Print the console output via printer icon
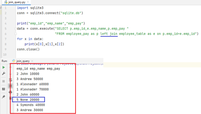The image size is (201, 114). (10, 92)
